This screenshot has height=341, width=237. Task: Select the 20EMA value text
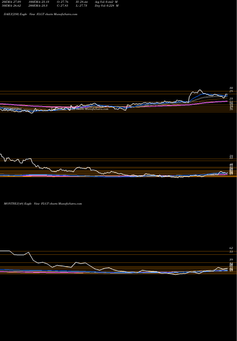[x=10, y=2]
